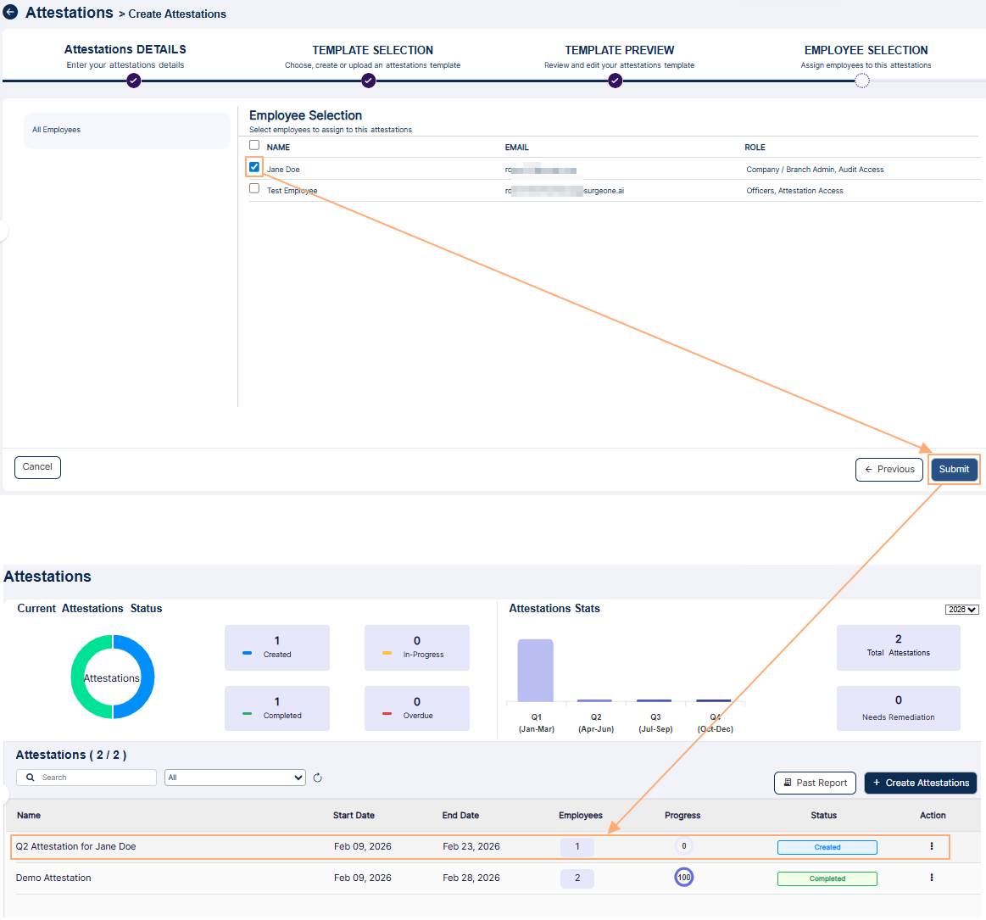
Task: Click the Attestations donut chart
Action: (112, 677)
